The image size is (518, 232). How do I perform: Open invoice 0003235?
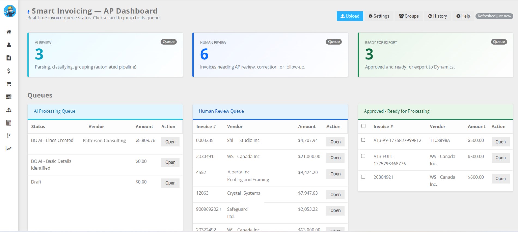335,142
